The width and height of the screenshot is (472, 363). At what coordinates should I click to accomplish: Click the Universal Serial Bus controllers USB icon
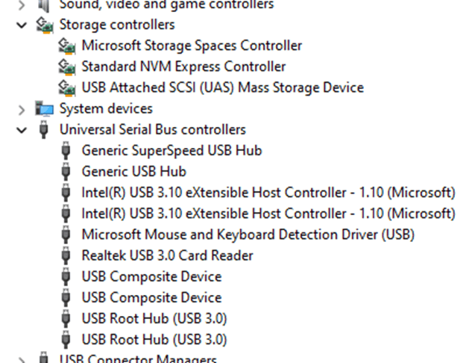(x=44, y=130)
